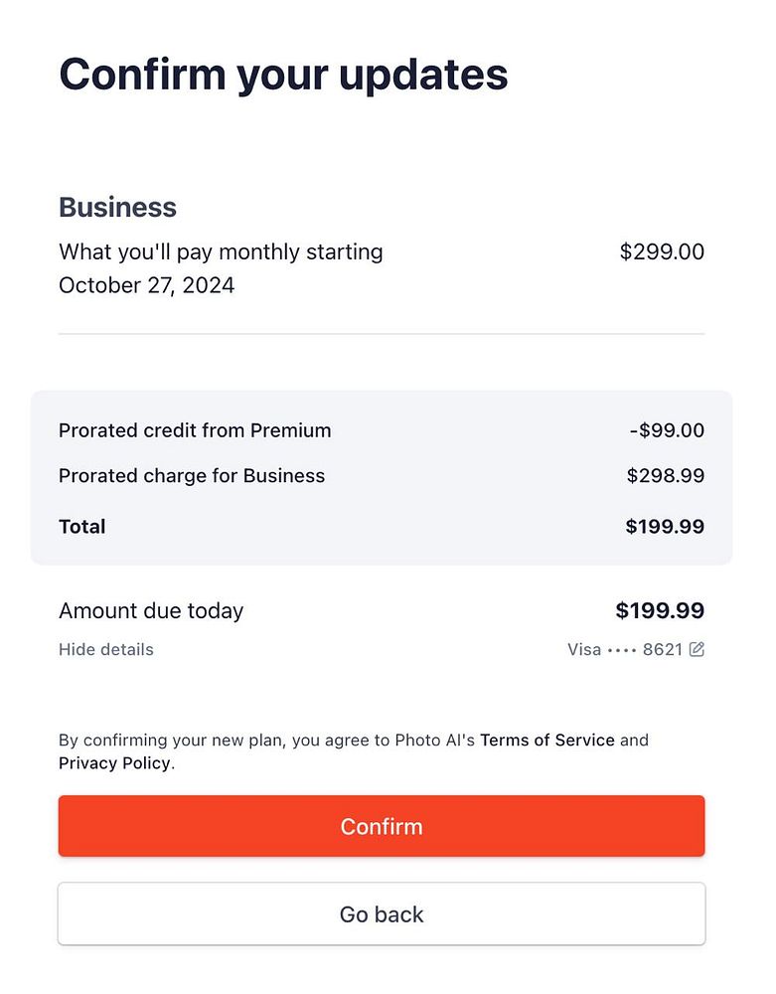Click the 'By confirming your new plan' agreement text
The height and width of the screenshot is (994, 776).
click(268, 741)
